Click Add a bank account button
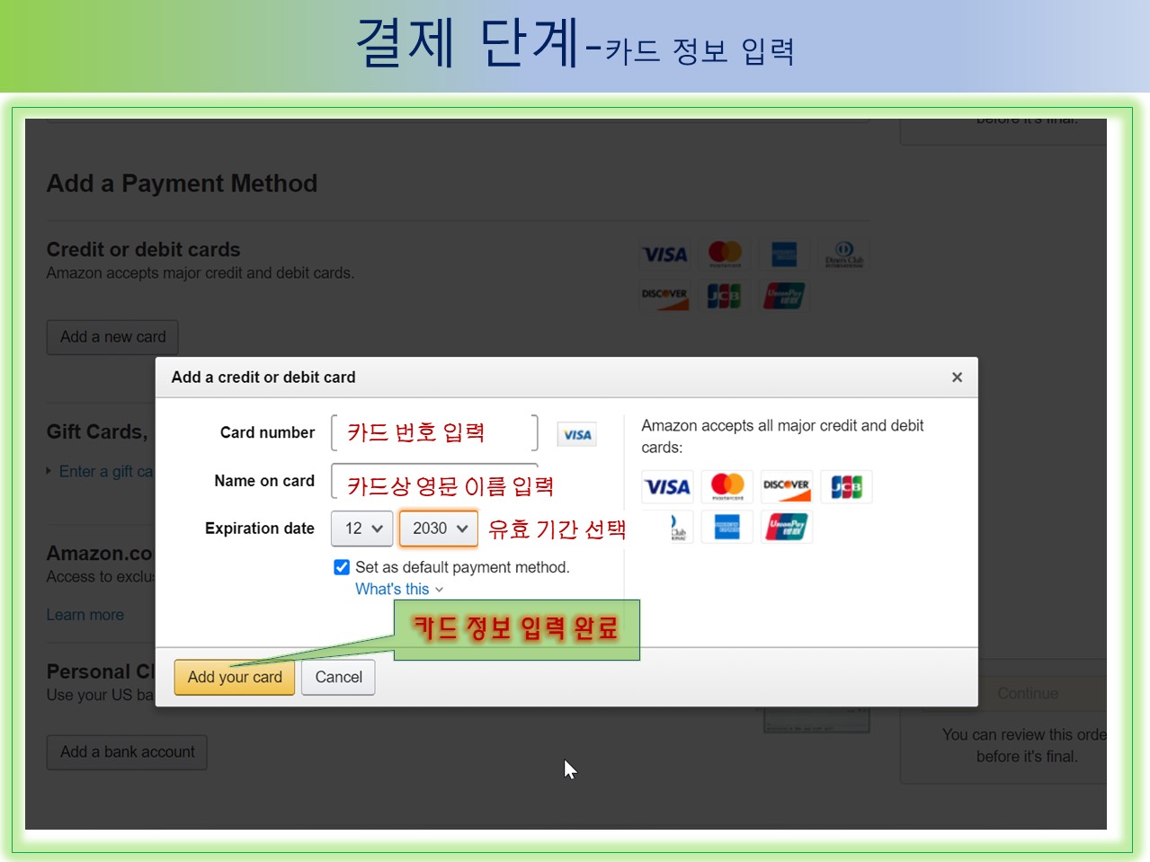 [127, 752]
